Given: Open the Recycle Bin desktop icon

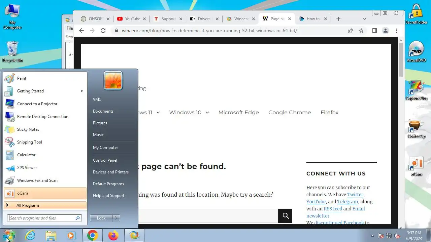Looking at the screenshot, I should (12, 51).
